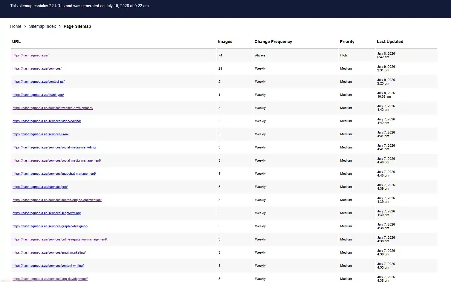Open the email-marketing service link
This screenshot has width=451, height=282.
point(49,252)
